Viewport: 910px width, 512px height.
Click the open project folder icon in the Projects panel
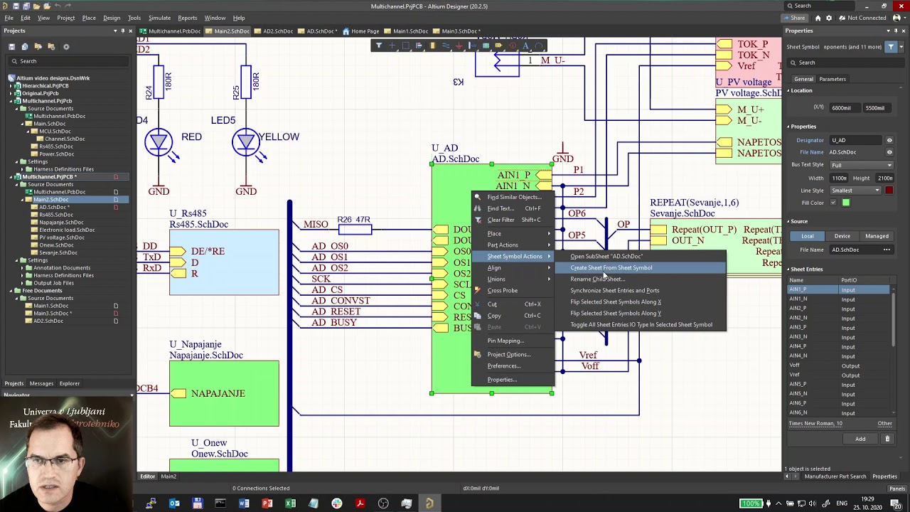(x=39, y=47)
